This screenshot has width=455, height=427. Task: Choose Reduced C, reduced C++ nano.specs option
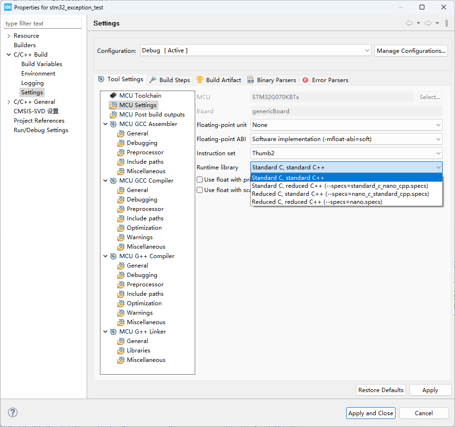tap(317, 202)
